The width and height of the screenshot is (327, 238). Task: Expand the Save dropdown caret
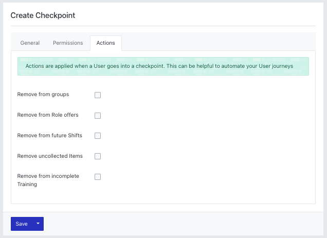point(38,224)
